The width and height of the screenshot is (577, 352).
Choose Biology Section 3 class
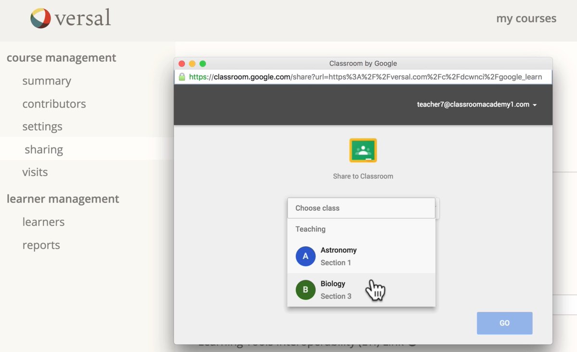click(x=361, y=290)
